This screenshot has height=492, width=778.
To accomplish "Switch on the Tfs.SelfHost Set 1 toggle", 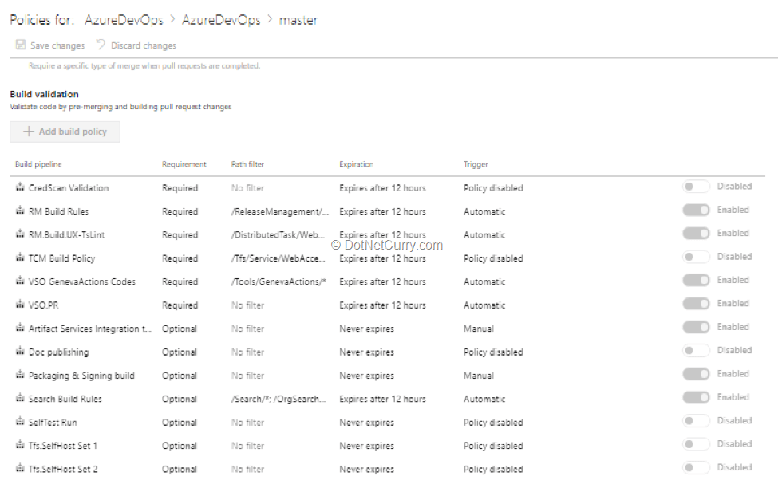I will point(696,444).
